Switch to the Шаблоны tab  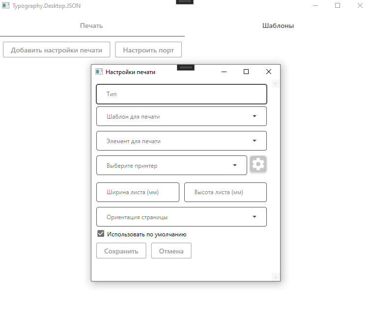pyautogui.click(x=278, y=25)
